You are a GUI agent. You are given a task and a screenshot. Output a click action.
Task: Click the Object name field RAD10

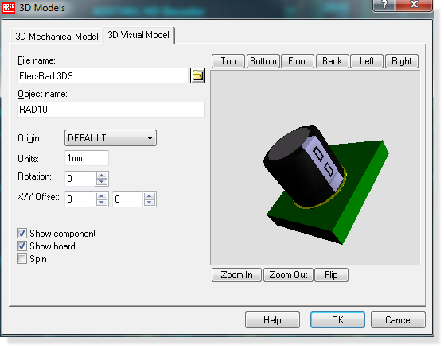point(111,110)
